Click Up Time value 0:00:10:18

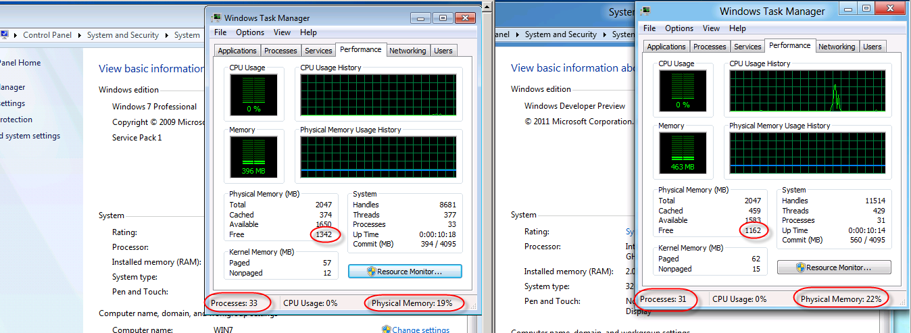(438, 234)
